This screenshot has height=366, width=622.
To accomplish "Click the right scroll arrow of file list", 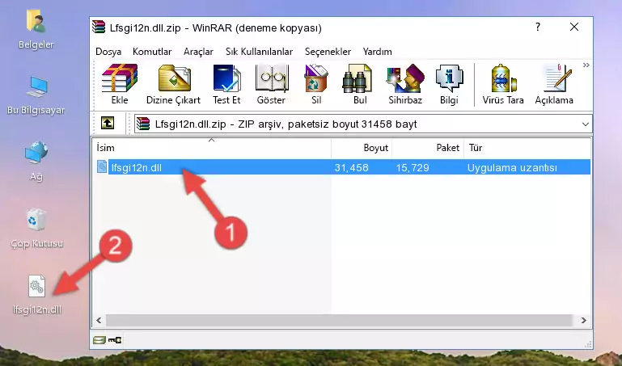I will click(584, 320).
